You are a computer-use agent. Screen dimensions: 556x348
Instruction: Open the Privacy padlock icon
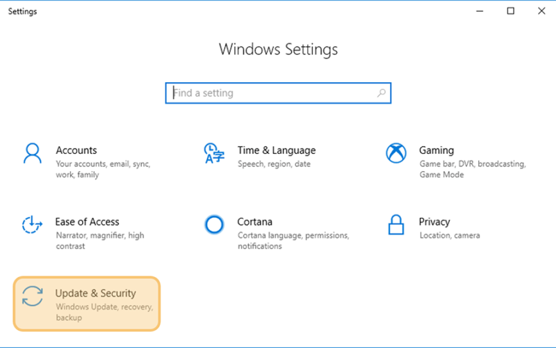pos(395,224)
